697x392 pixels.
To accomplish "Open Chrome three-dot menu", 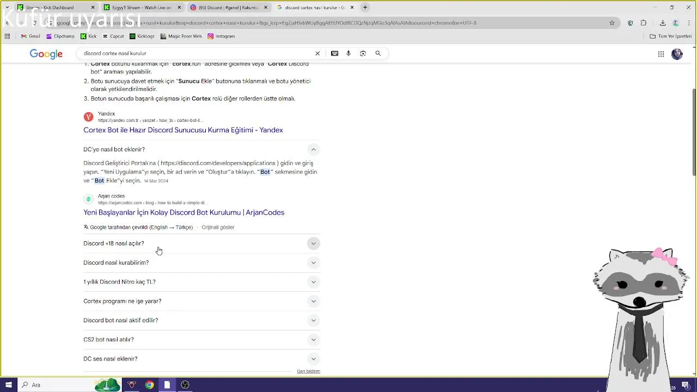I will [689, 23].
